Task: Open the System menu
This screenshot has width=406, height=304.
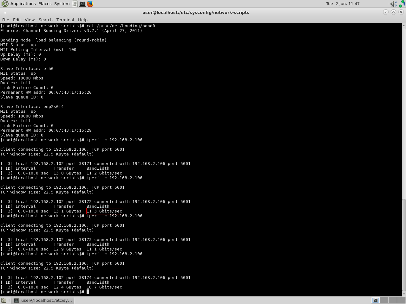Action: (62, 4)
